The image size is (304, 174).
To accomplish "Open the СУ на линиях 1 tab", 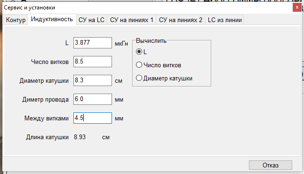I will point(132,20).
